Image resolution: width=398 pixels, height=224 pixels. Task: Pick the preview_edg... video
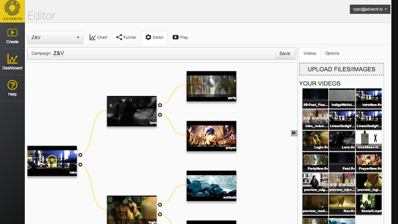coord(315,183)
